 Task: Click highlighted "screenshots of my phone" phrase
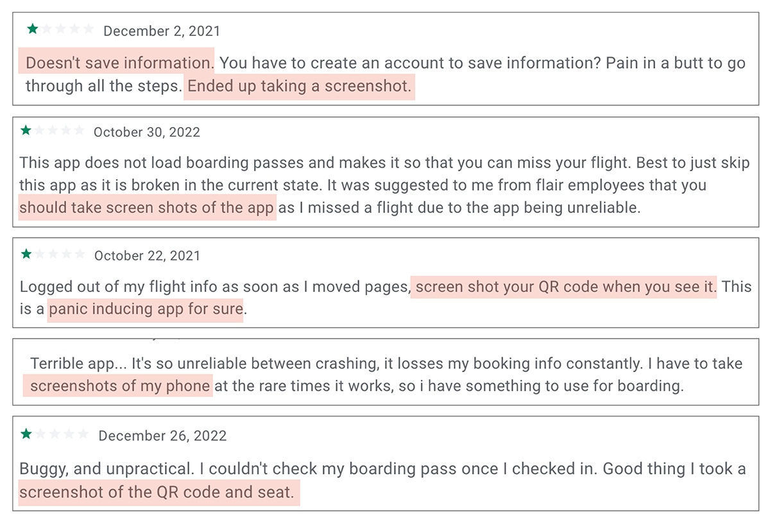[x=119, y=386]
